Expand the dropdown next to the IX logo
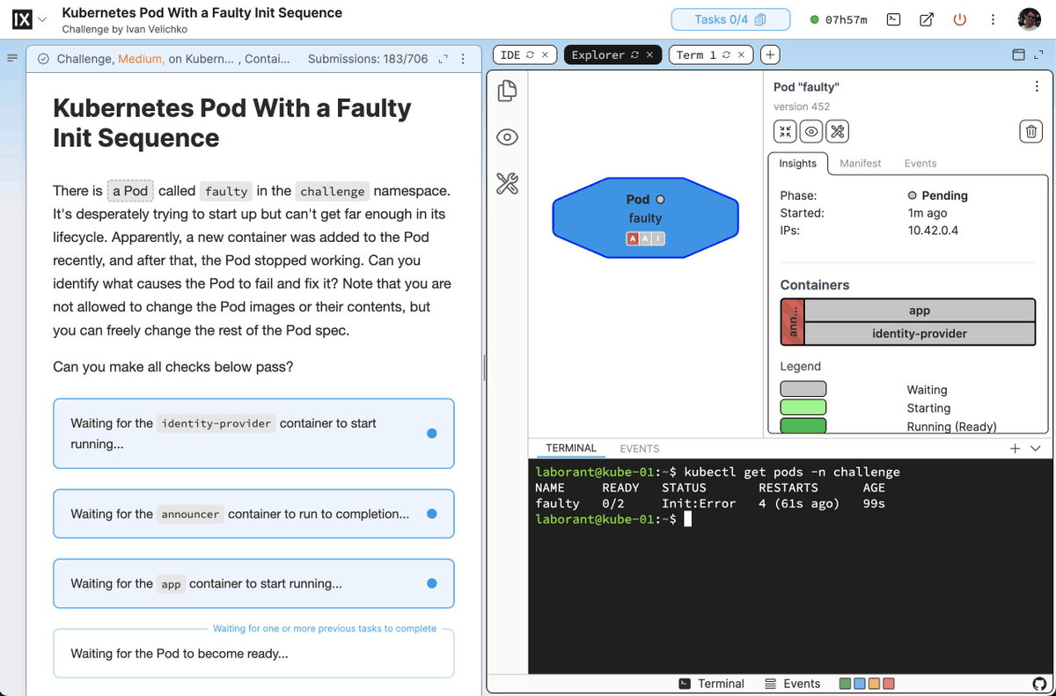Image resolution: width=1056 pixels, height=696 pixels. click(x=41, y=18)
